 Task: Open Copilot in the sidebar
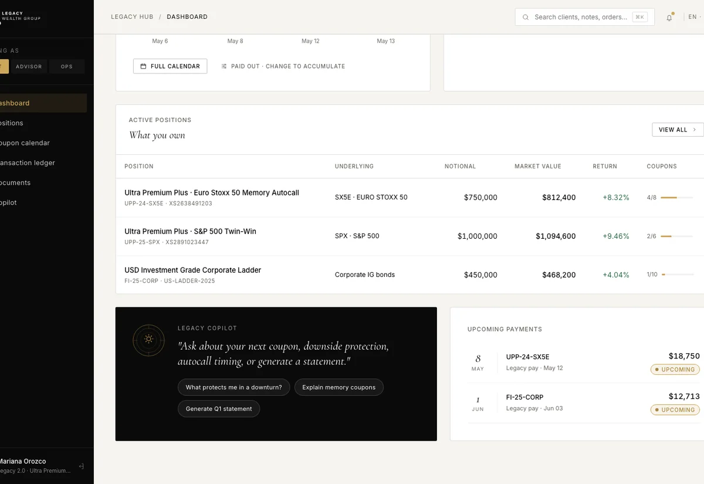pyautogui.click(x=43, y=203)
